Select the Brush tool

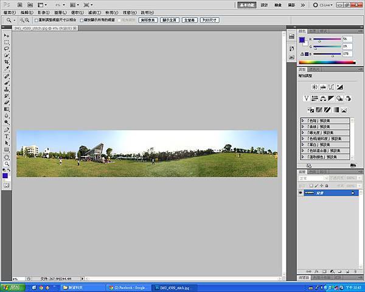pyautogui.click(x=7, y=83)
